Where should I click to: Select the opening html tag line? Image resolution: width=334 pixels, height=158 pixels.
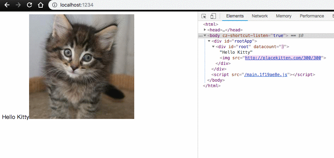pyautogui.click(x=211, y=24)
